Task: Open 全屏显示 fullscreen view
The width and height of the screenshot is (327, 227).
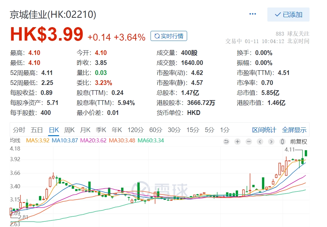Action: 294,130
